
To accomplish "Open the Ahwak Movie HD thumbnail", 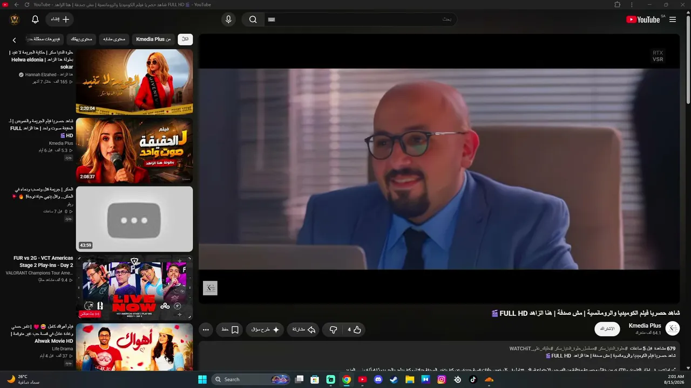I will 134,347.
